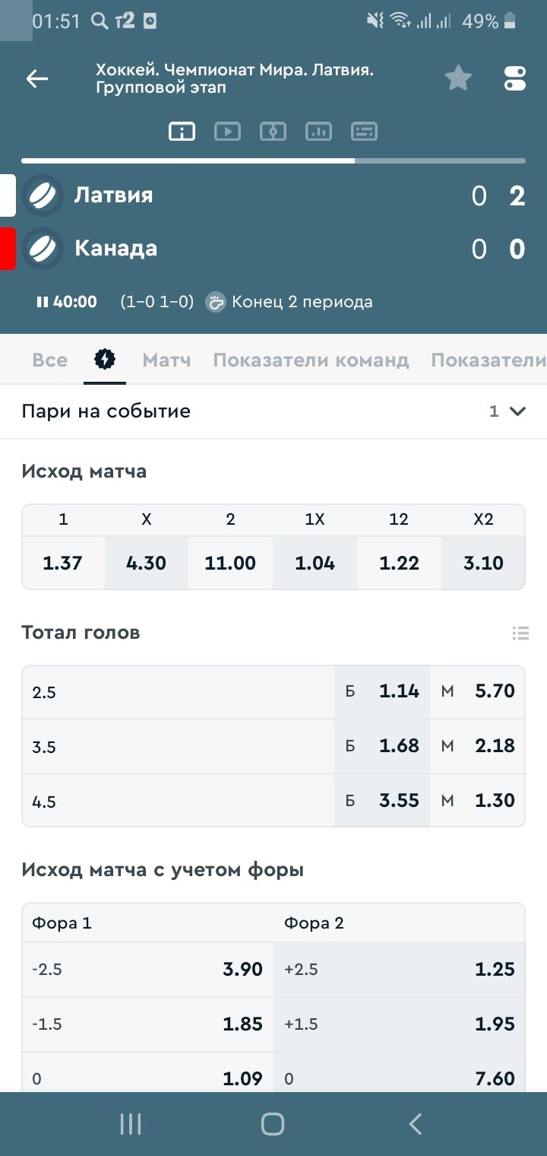Tap the Android recent apps button
The width and height of the screenshot is (547, 1156).
pos(131,1124)
